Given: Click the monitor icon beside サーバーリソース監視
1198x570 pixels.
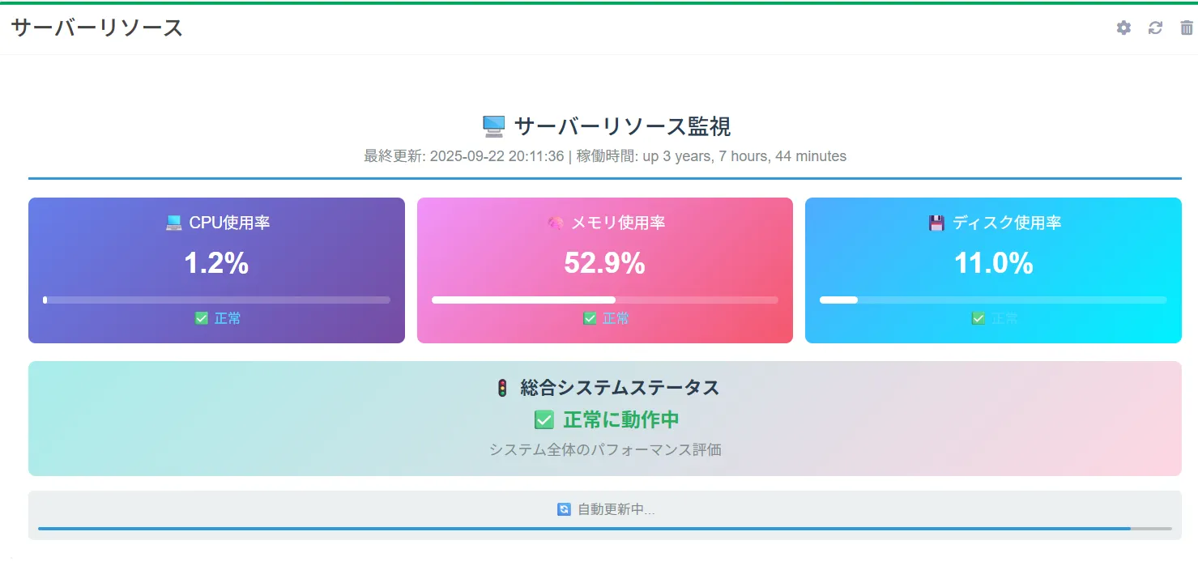Looking at the screenshot, I should click(493, 126).
